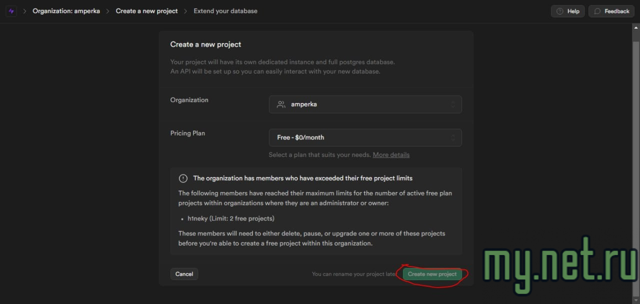This screenshot has height=304, width=640.
Task: Go to Organization: amperka breadcrumb
Action: 66,11
